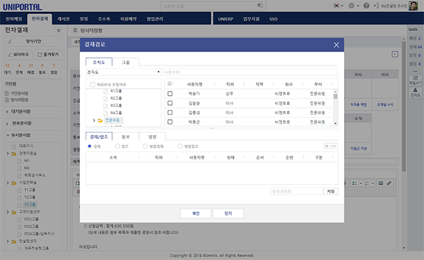
Task: Check the box for user 김종성
Action: coord(170,113)
